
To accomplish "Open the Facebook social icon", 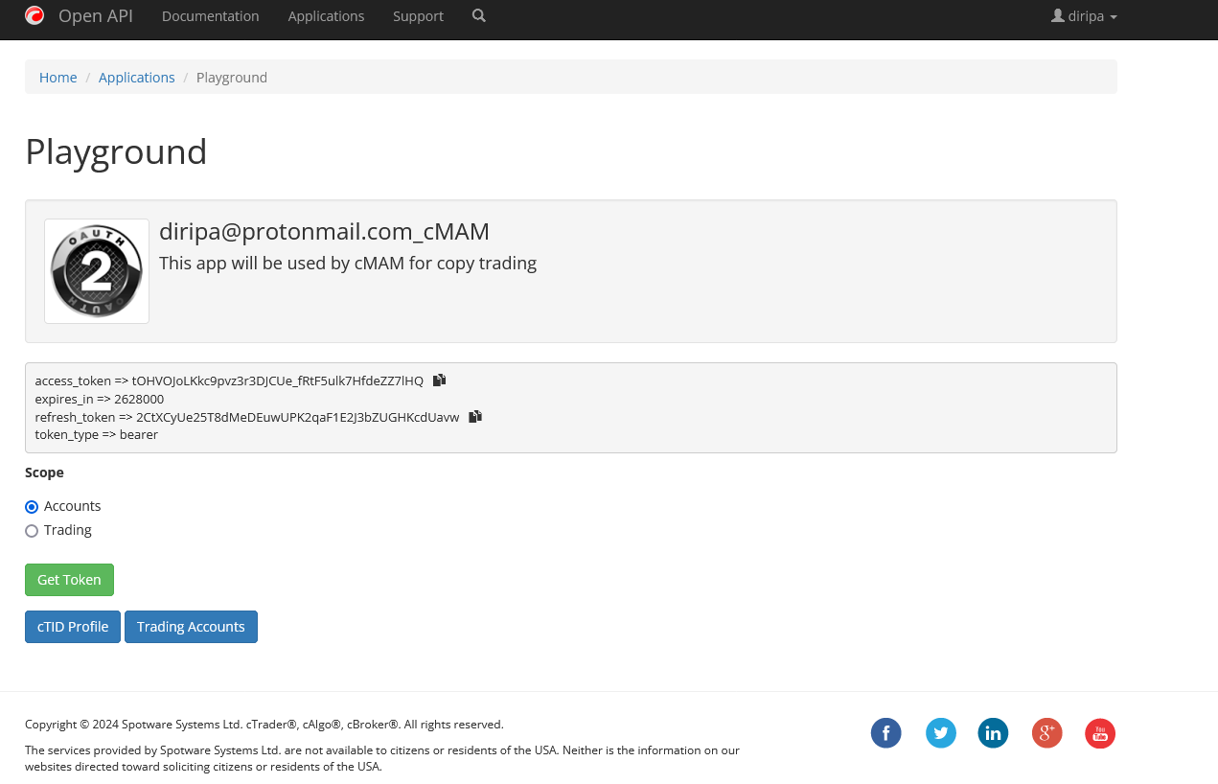I will (x=886, y=733).
